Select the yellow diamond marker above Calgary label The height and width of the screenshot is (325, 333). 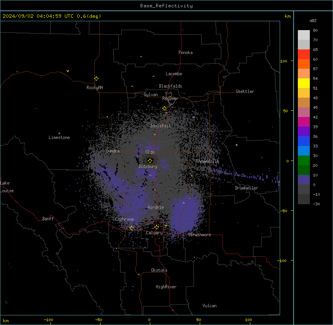pyautogui.click(x=156, y=227)
